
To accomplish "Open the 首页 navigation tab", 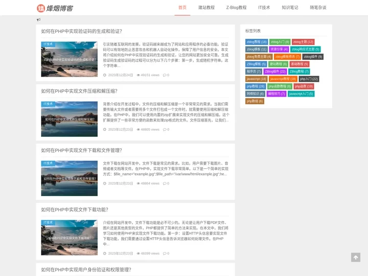I will [182, 8].
